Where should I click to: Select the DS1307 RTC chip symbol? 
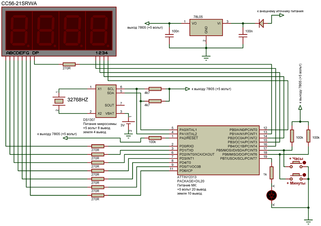tap(106, 101)
